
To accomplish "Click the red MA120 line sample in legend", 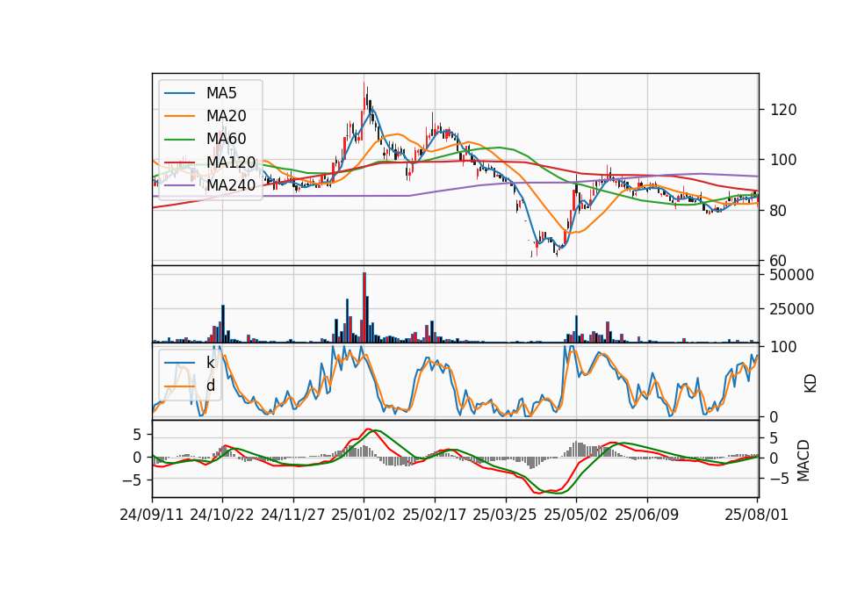I will point(179,162).
